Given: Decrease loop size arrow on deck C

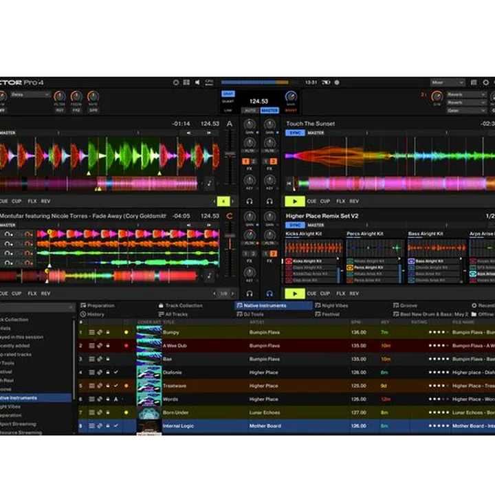Looking at the screenshot, I should coord(214,294).
